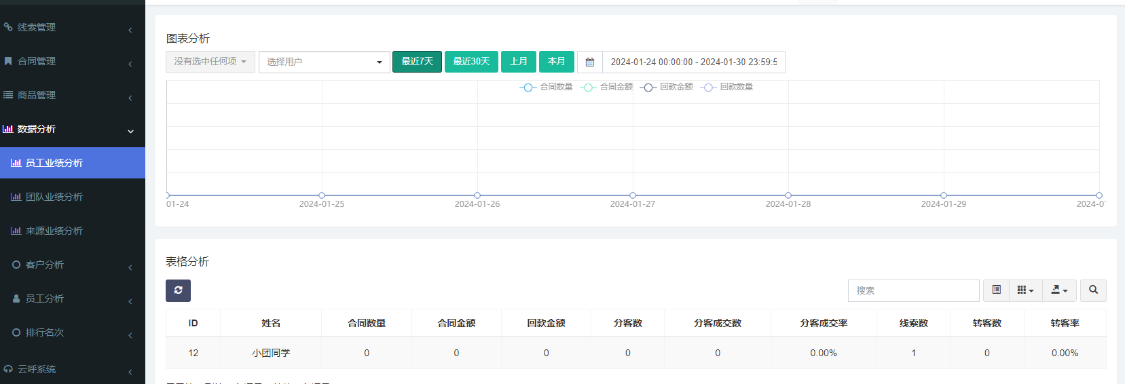Viewport: 1125px width, 384px height.
Task: Toggle 回款金额 series in chart legend
Action: [667, 87]
